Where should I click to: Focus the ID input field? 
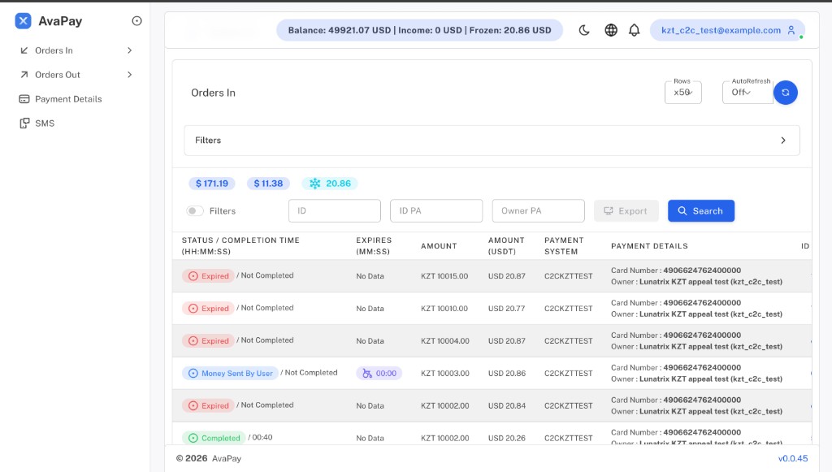tap(335, 211)
